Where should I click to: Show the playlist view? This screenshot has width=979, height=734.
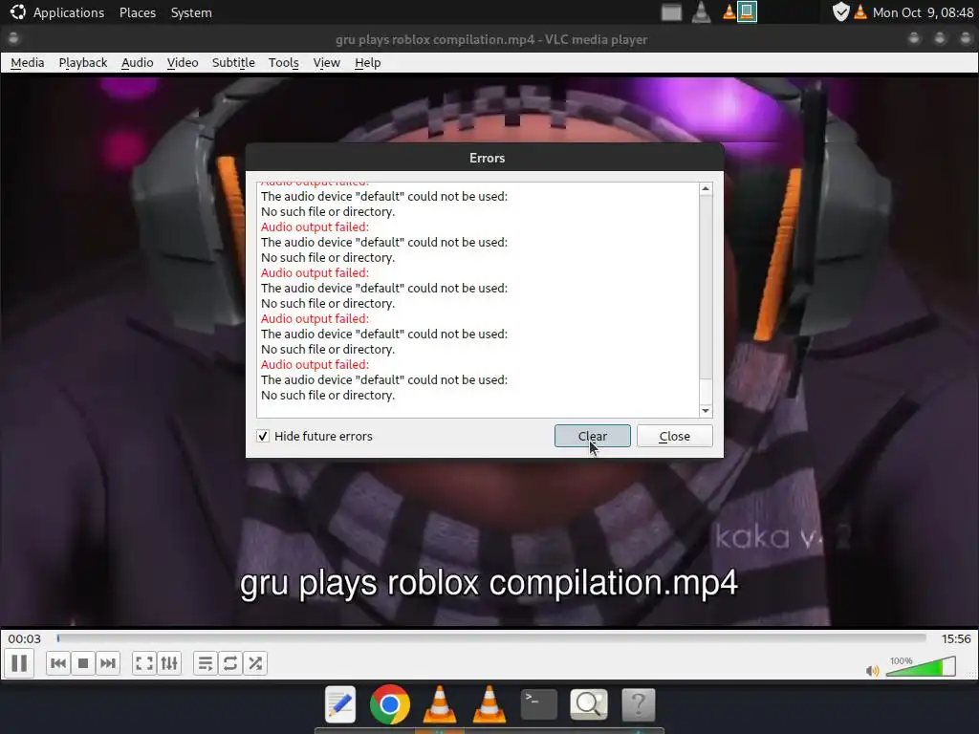point(206,663)
